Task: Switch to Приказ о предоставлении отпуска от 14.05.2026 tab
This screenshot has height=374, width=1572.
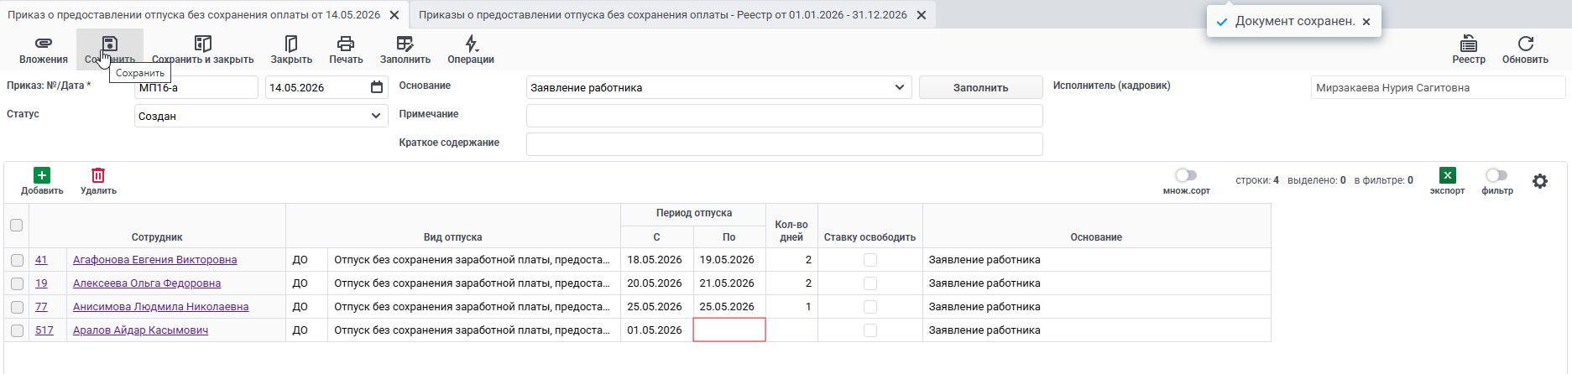Action: coord(194,15)
